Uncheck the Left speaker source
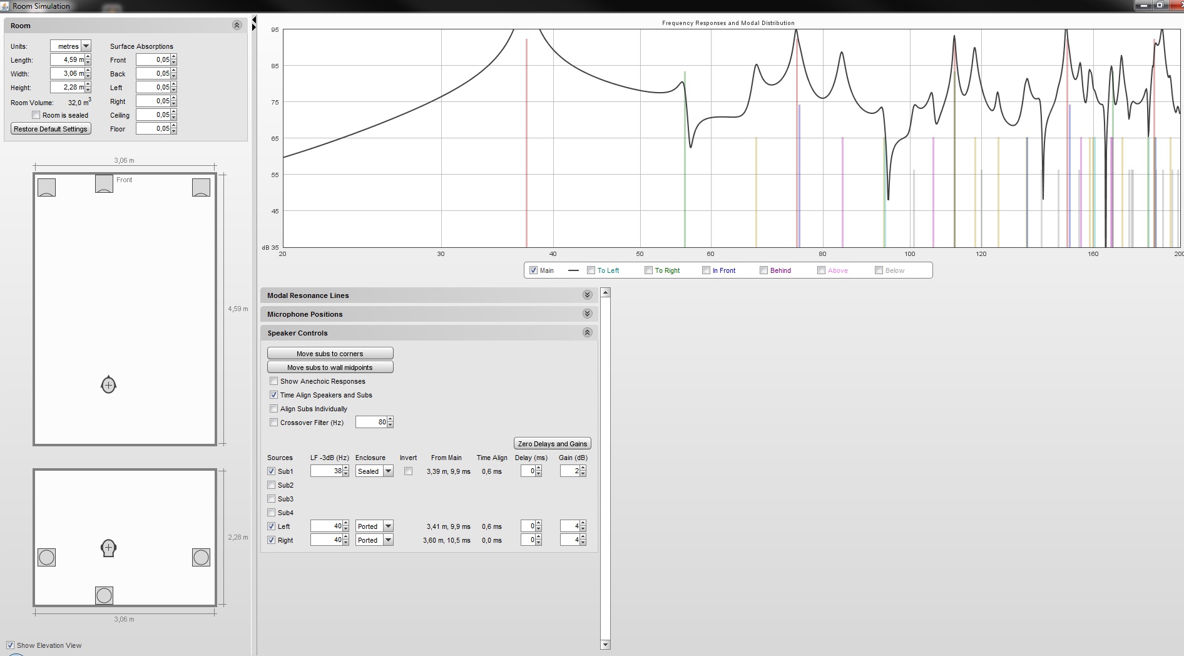Image resolution: width=1184 pixels, height=656 pixels. (271, 526)
